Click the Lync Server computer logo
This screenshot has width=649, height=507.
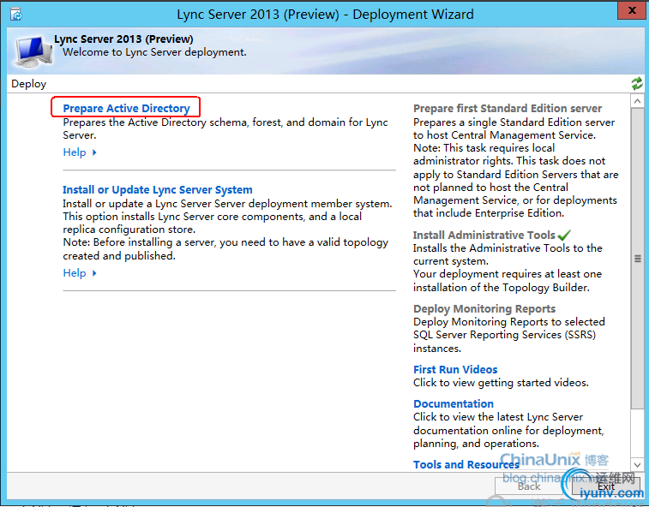pyautogui.click(x=33, y=51)
